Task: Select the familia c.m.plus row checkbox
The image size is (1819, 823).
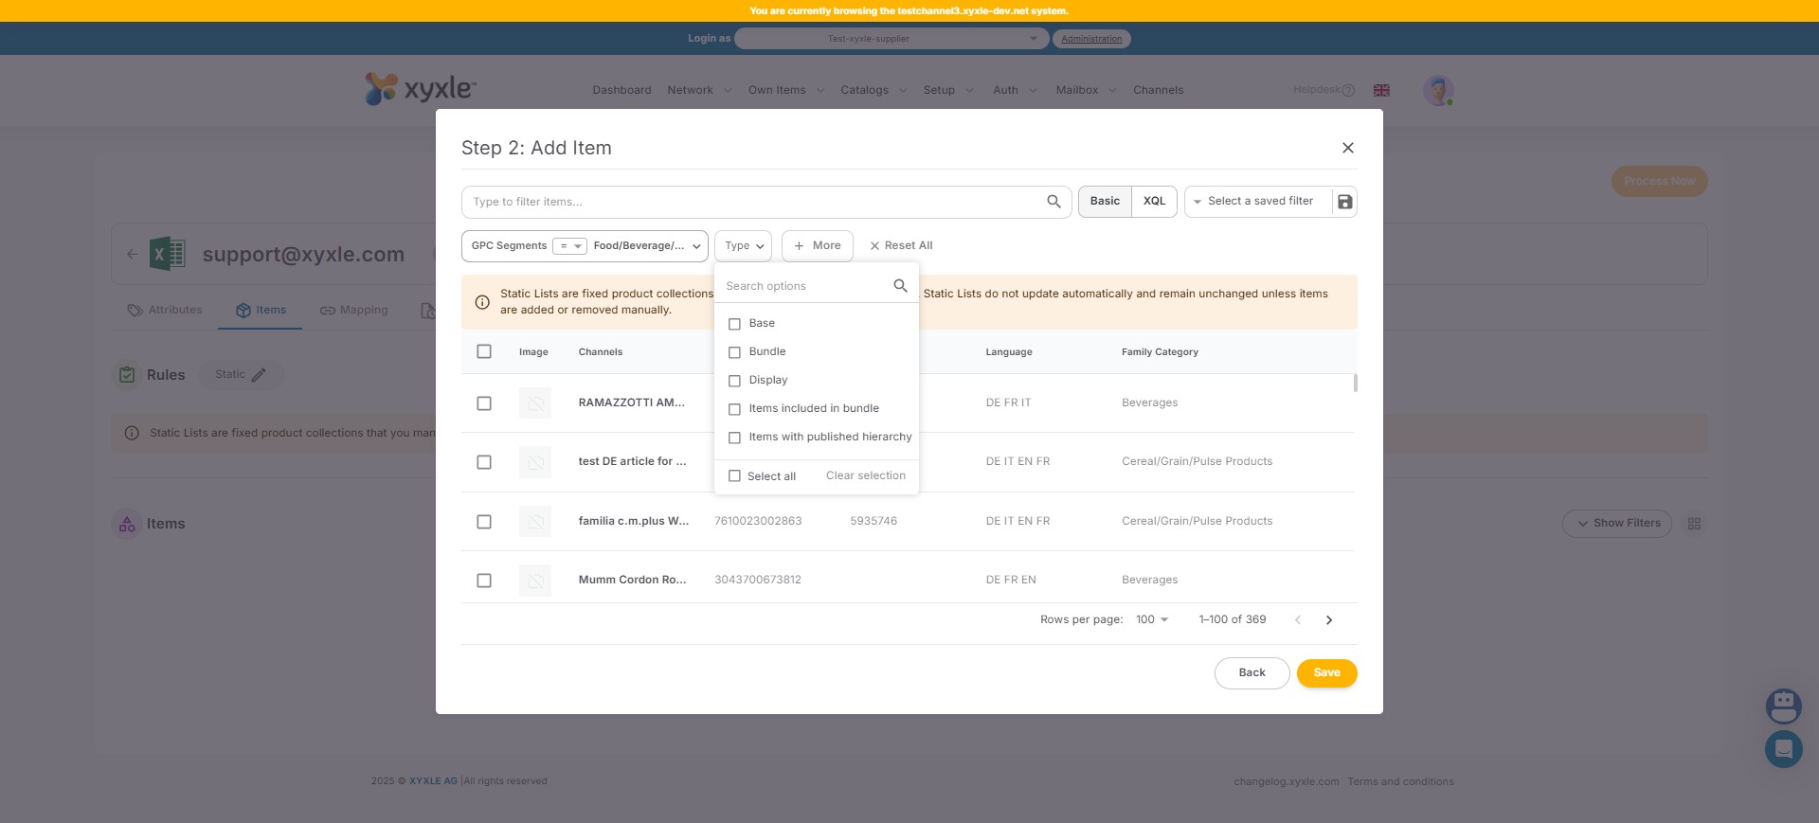Action: pos(484,522)
